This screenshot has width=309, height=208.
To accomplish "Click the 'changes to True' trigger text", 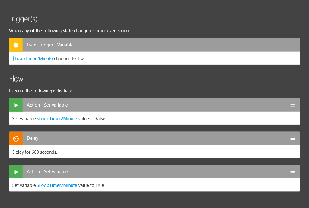I will tap(70, 58).
